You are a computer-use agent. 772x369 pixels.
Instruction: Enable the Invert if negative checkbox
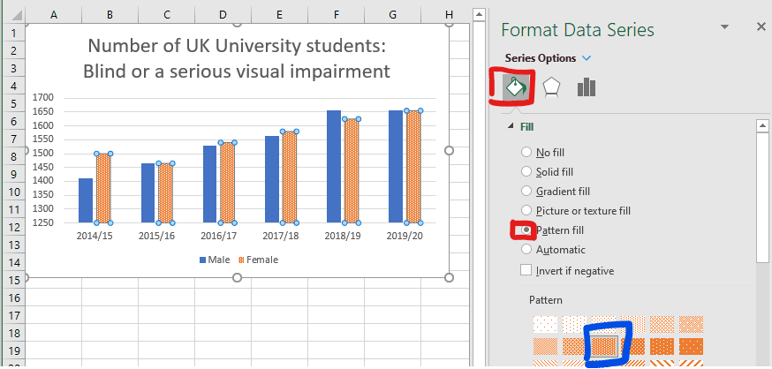pos(527,270)
